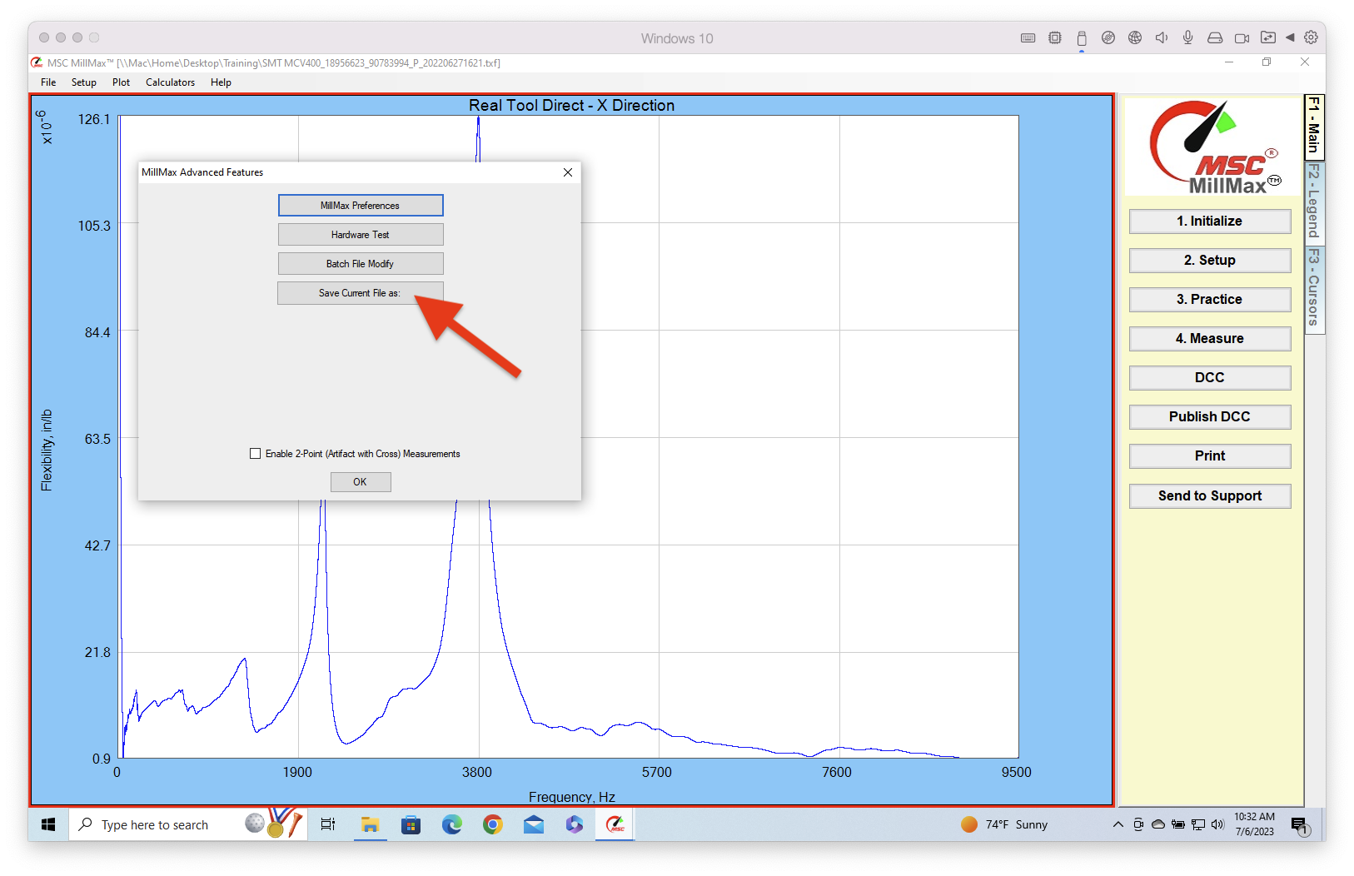Click the volume tray icon
The image size is (1354, 876).
tap(1218, 825)
